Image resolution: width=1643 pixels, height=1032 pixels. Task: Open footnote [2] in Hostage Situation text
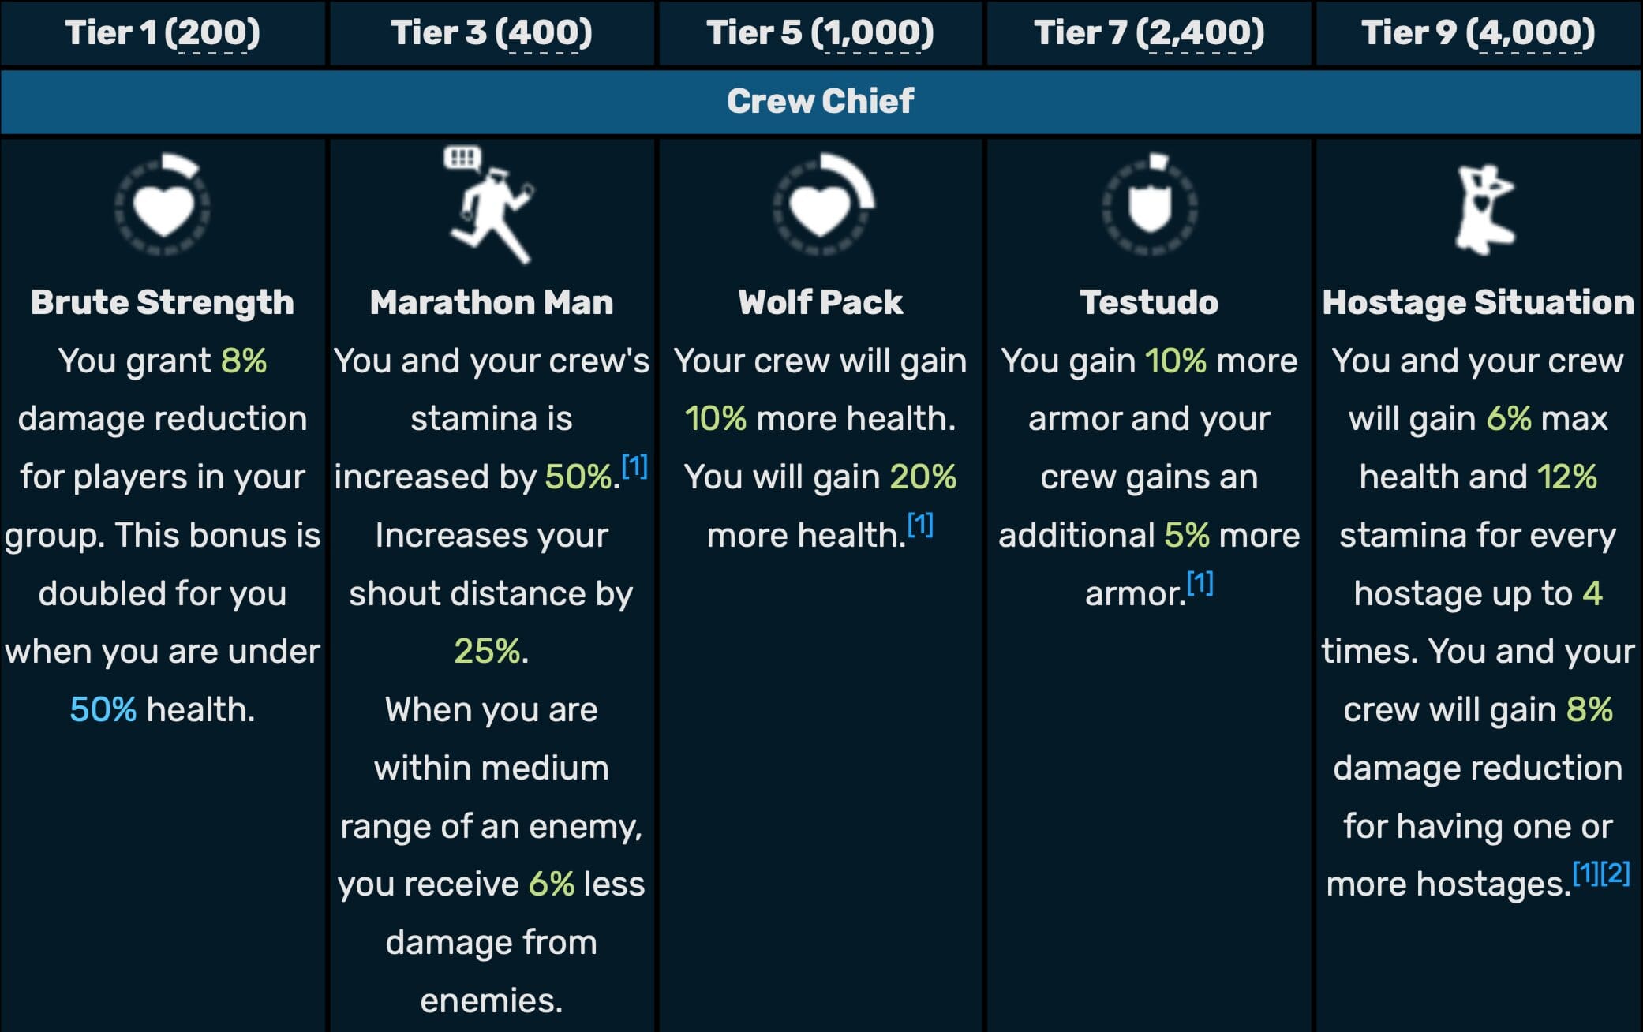(1615, 873)
